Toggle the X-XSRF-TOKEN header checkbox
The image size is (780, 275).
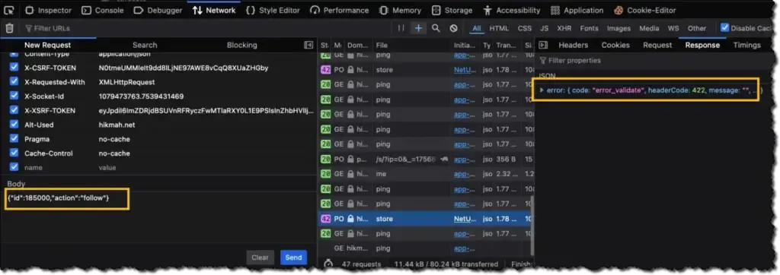pos(14,110)
